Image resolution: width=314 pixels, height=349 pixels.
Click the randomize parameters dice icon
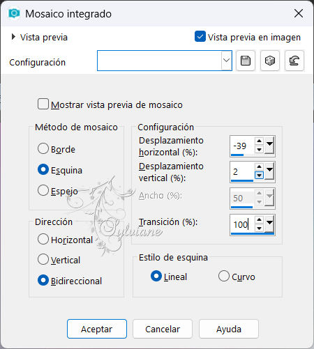[x=270, y=61]
